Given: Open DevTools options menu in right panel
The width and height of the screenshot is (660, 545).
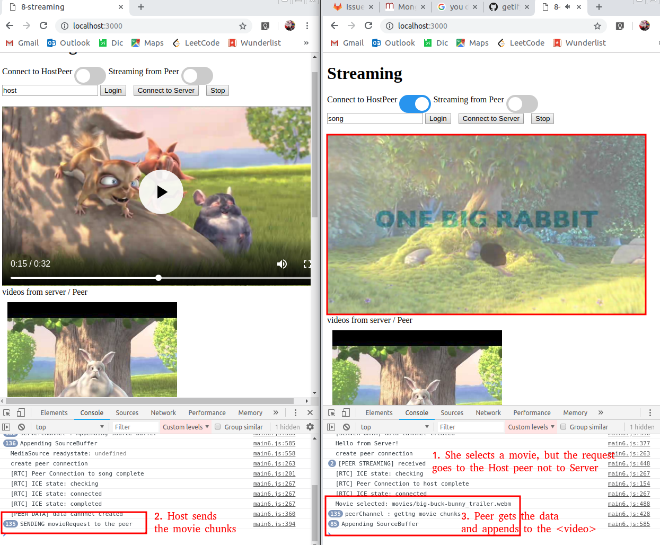Looking at the screenshot, I should click(650, 412).
